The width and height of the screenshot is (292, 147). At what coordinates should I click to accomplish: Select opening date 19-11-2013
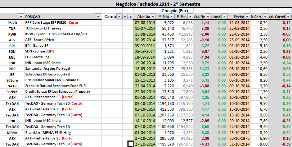click(x=145, y=80)
